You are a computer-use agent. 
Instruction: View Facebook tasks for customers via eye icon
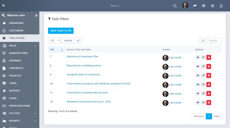point(198,75)
